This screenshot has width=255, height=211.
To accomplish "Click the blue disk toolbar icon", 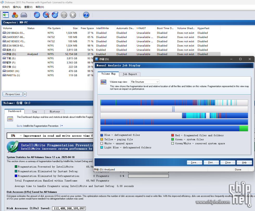I will point(37,15).
